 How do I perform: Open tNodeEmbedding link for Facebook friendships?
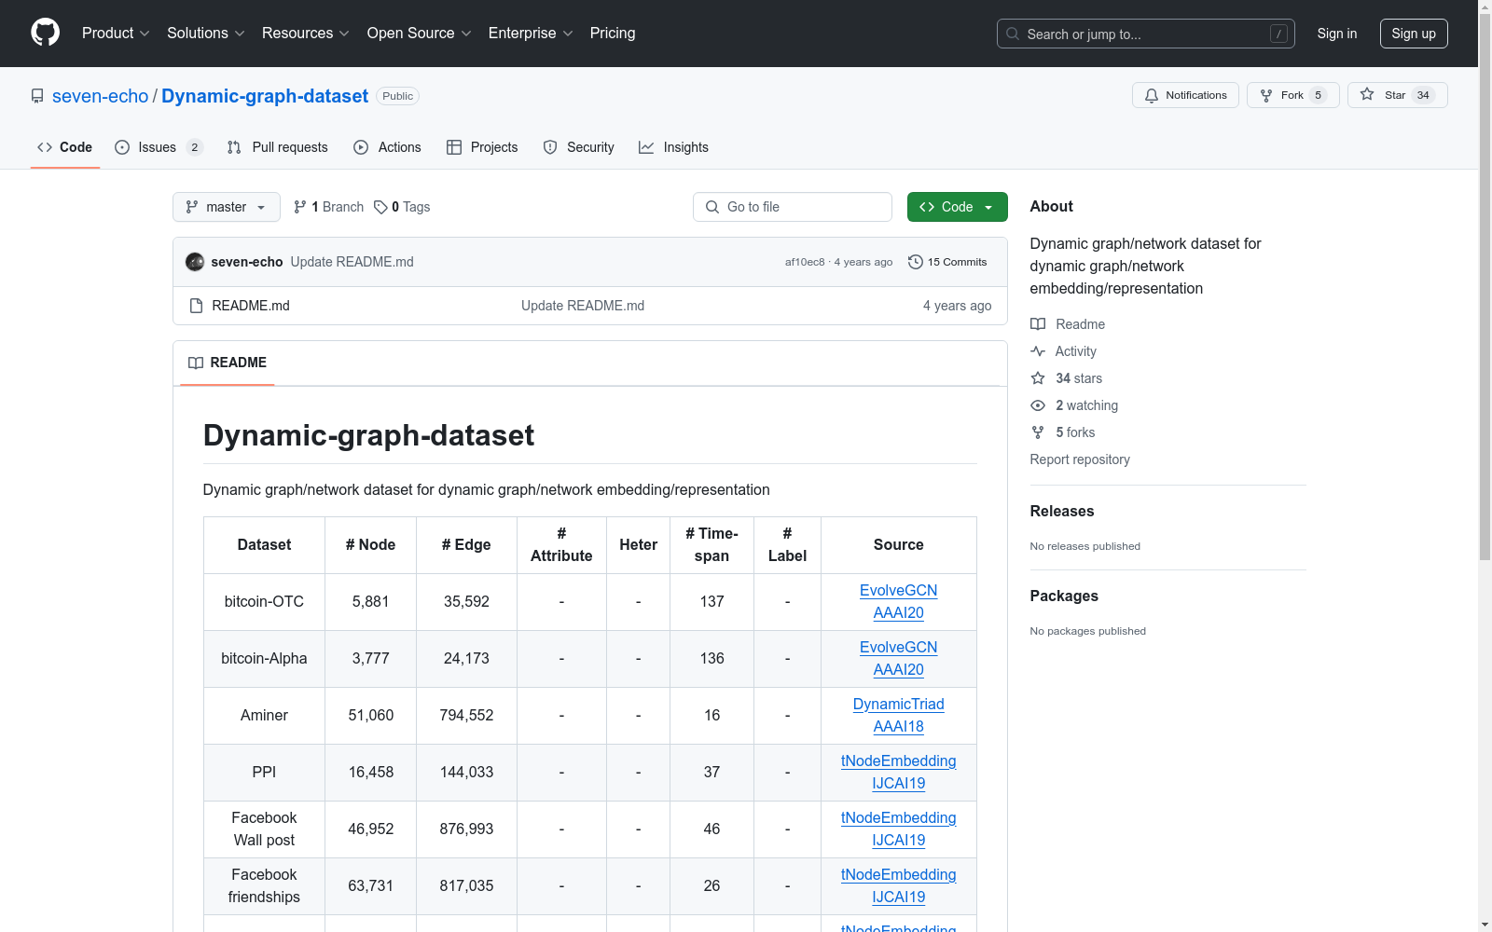(899, 886)
